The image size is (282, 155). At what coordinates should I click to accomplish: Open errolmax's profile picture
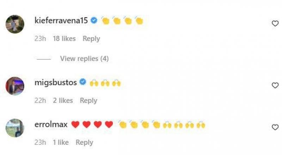pyautogui.click(x=15, y=128)
